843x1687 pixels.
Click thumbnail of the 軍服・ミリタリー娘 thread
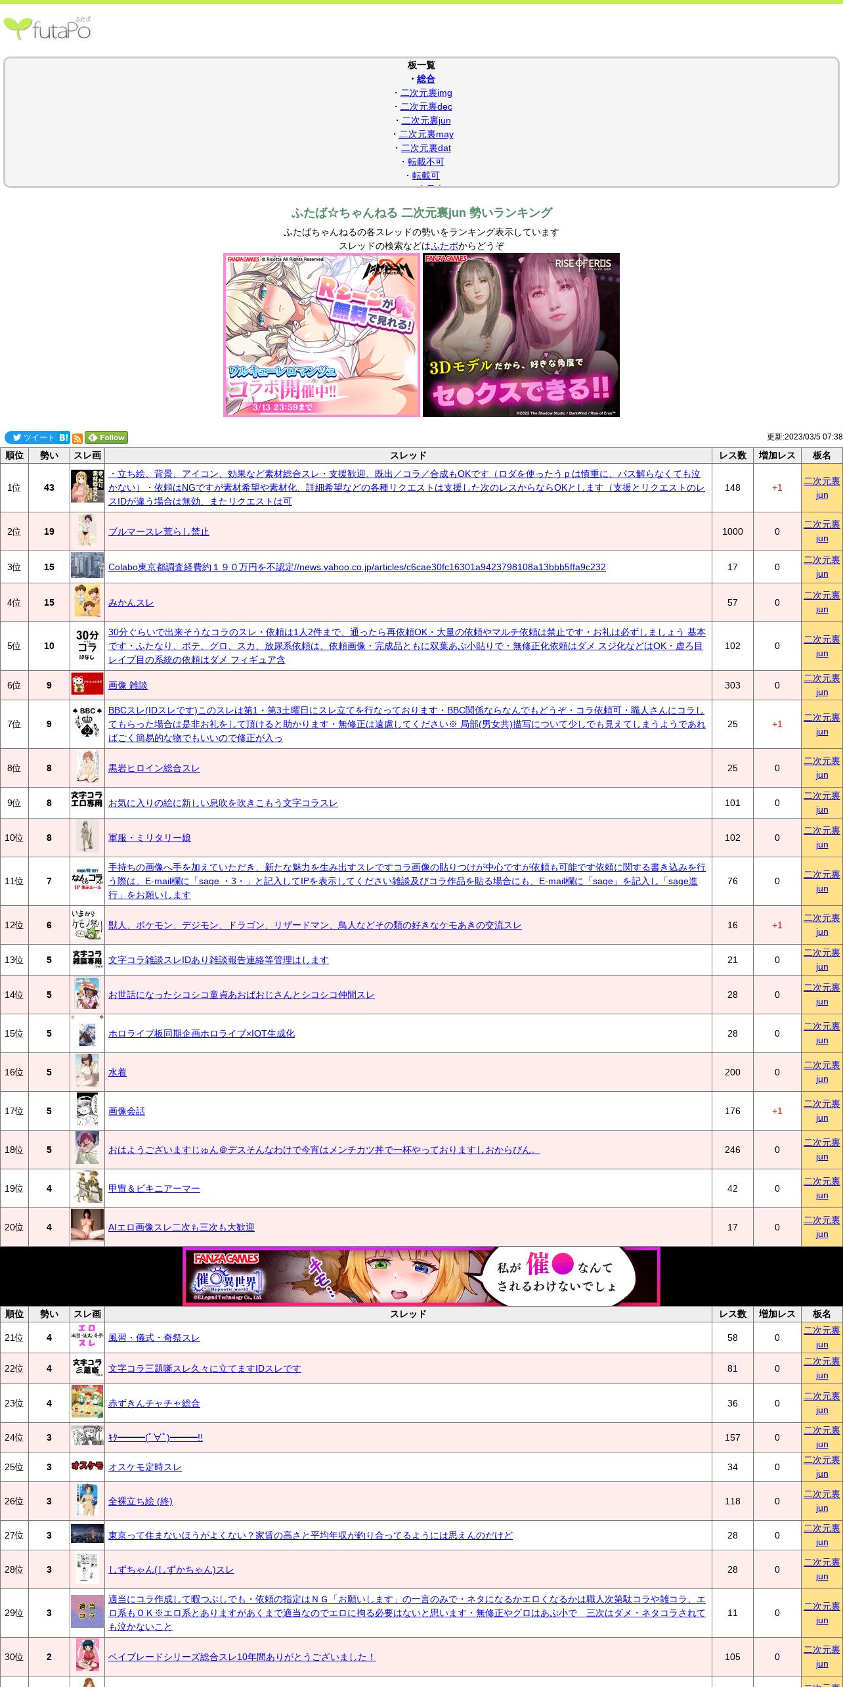87,837
